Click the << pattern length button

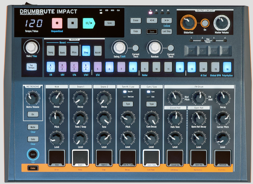(152, 20)
